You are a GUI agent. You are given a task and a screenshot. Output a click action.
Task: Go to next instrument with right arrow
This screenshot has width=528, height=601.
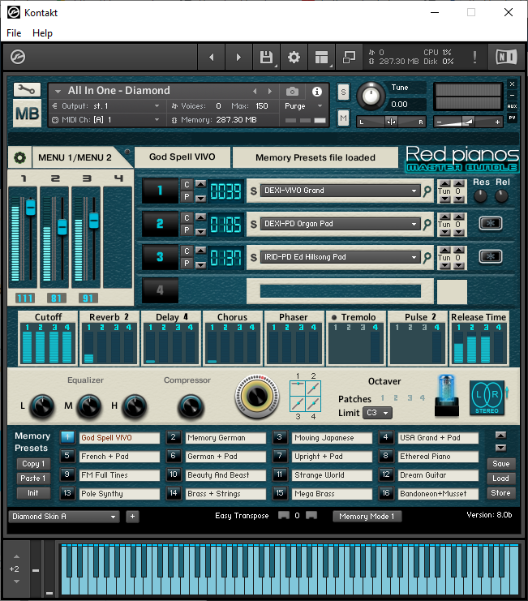tap(238, 57)
